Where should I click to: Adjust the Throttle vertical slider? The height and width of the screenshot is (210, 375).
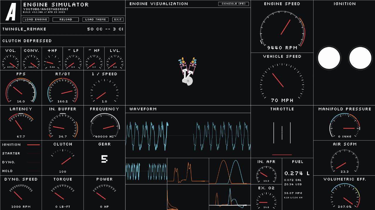point(282,133)
